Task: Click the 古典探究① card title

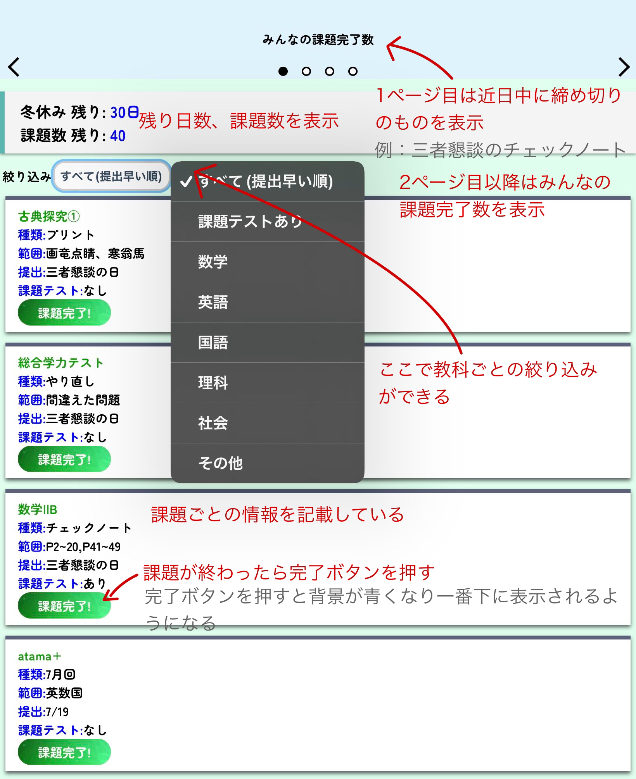Action: tap(49, 216)
